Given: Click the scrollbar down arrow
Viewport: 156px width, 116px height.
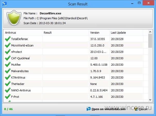Looking at the screenshot, I should [x=150, y=100].
